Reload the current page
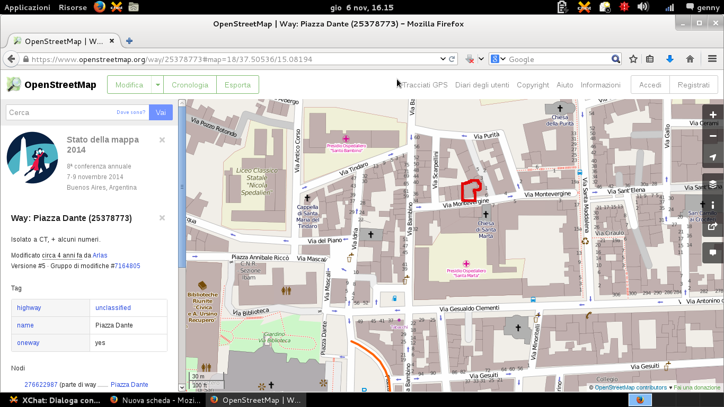The image size is (724, 407). (x=452, y=59)
